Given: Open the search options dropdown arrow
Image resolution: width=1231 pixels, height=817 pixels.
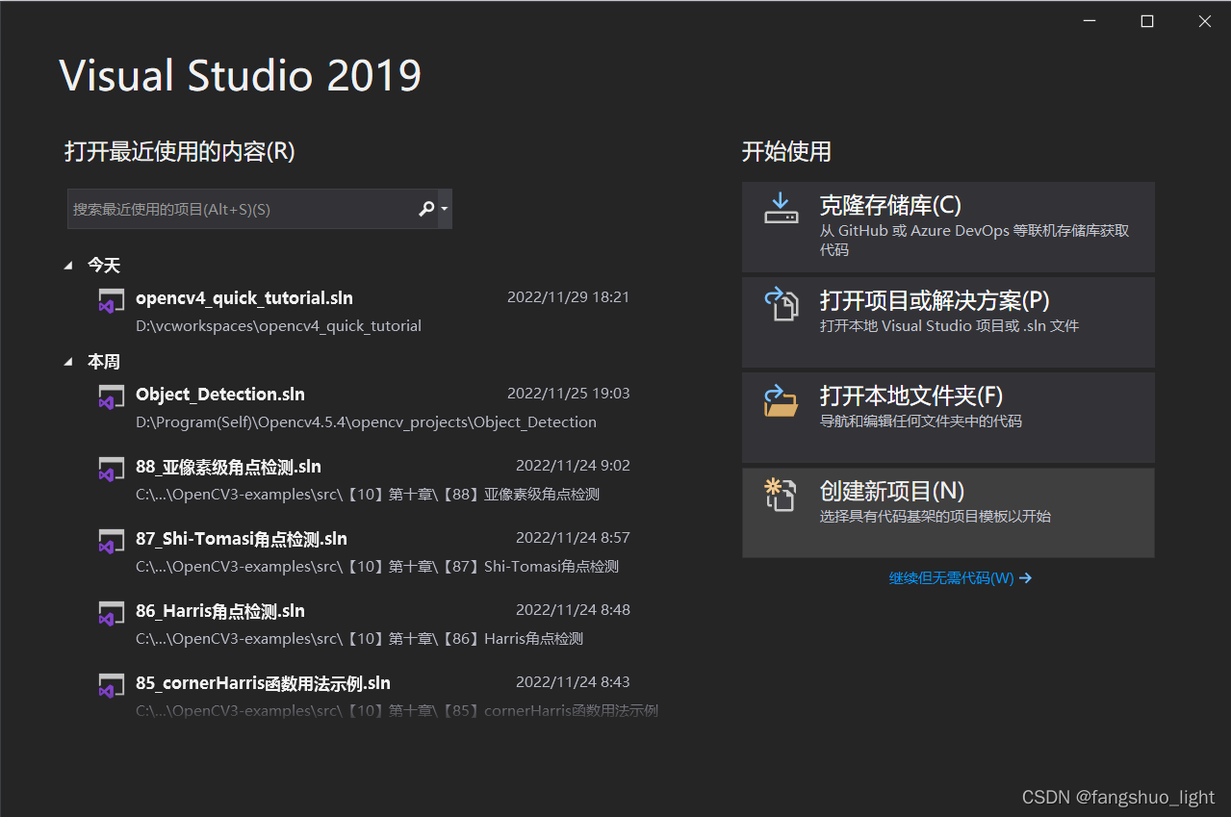Looking at the screenshot, I should [445, 209].
